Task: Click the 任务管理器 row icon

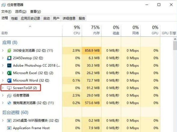Action: [x=9, y=96]
